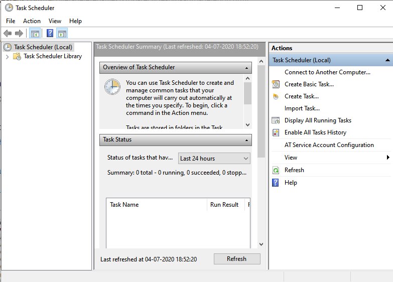The width and height of the screenshot is (393, 282).
Task: Click Connect to Another Computer link
Action: pyautogui.click(x=327, y=72)
